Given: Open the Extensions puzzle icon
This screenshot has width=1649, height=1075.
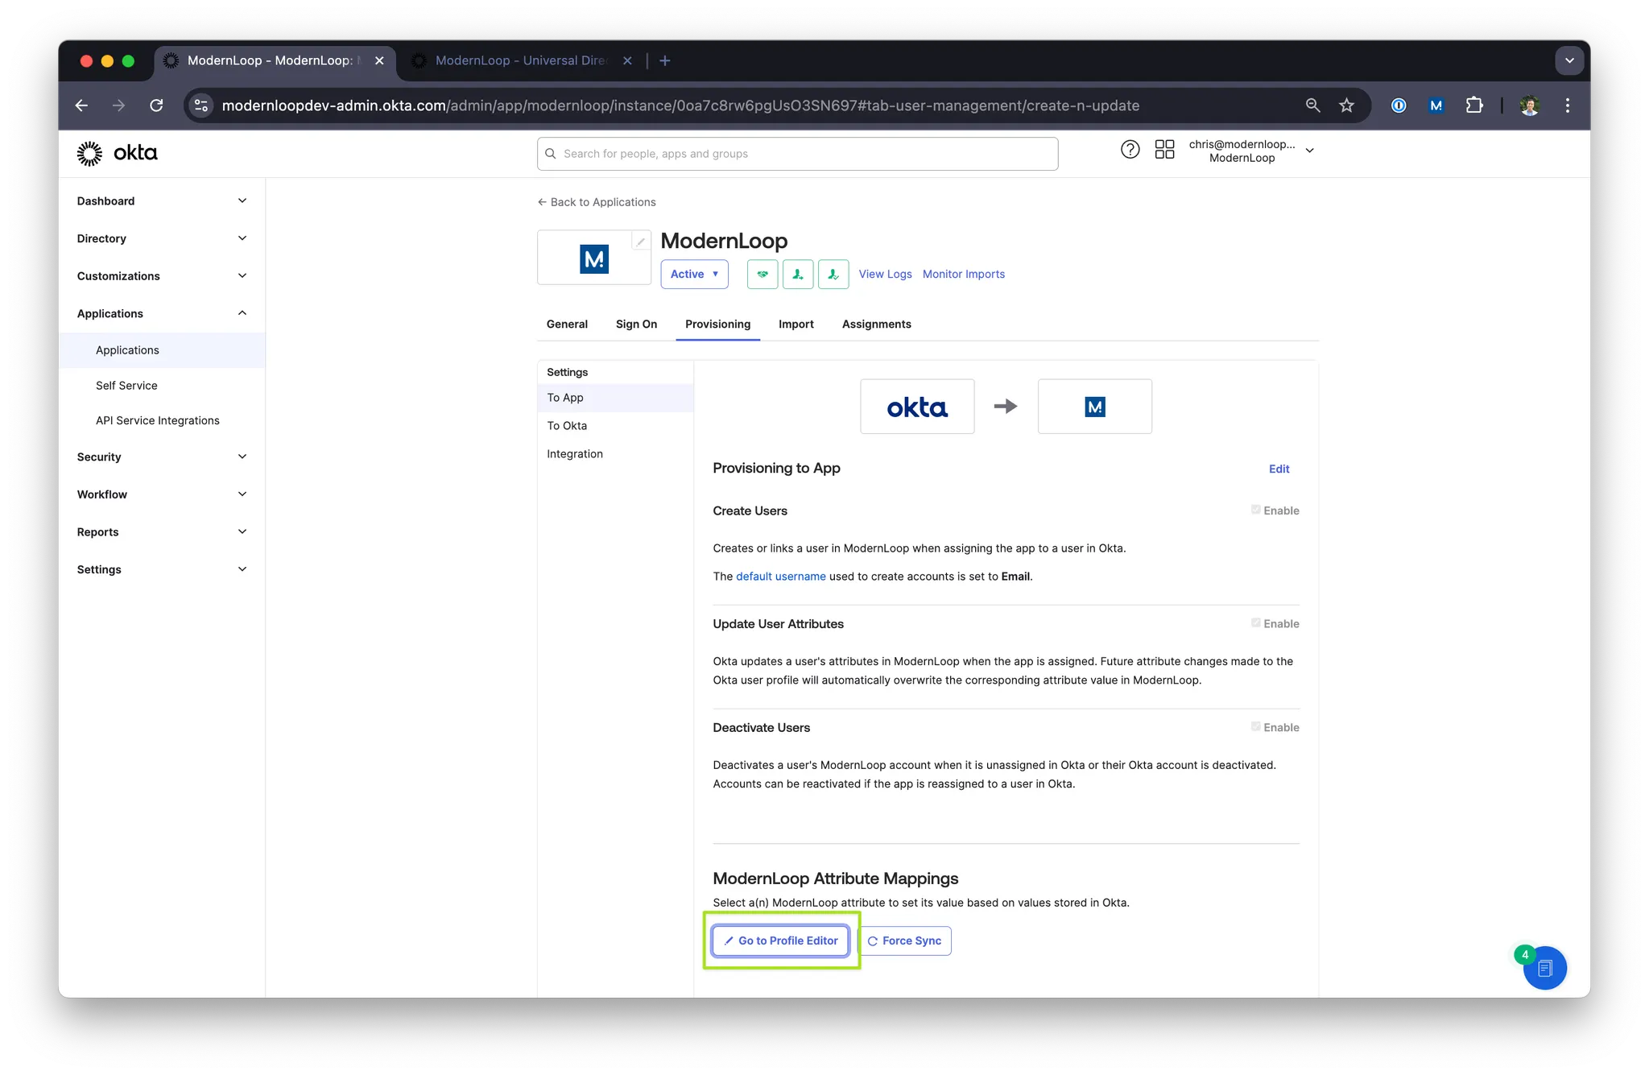Looking at the screenshot, I should [x=1473, y=105].
